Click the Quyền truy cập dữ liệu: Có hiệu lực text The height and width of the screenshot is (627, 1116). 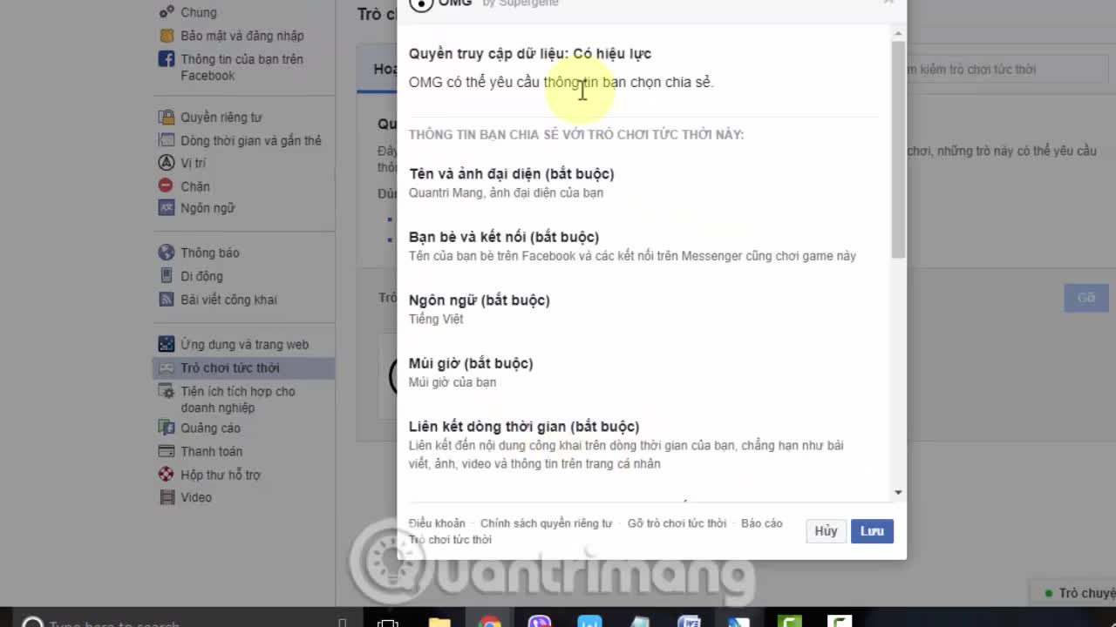tap(530, 54)
